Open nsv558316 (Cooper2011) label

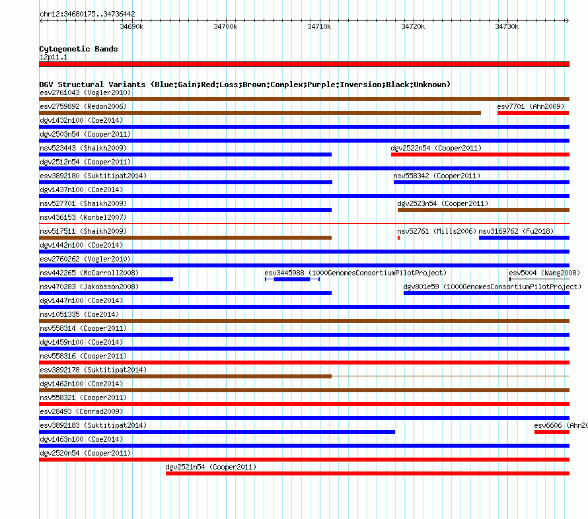(83, 356)
